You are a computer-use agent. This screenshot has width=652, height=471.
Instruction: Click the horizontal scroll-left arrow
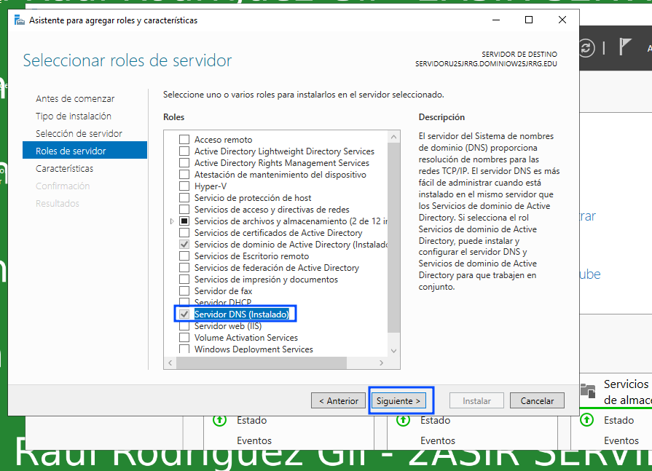point(170,363)
